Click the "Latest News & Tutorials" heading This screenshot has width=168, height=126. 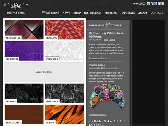click(105, 25)
